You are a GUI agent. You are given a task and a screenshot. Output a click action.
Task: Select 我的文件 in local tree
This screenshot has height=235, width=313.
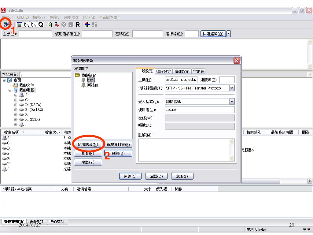pyautogui.click(x=27, y=85)
